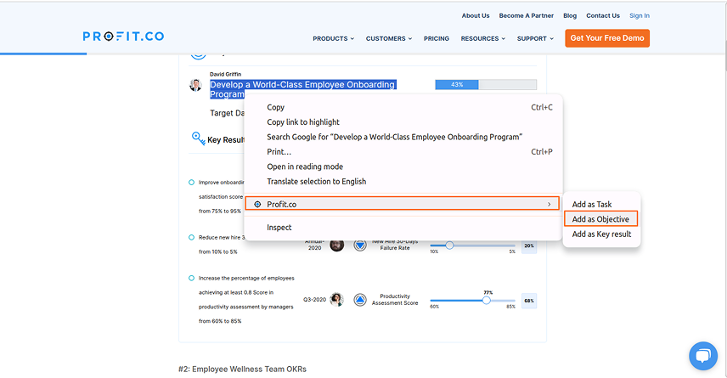This screenshot has width=727, height=378.
Task: Expand the PRODUCTS dropdown menu
Action: (334, 38)
